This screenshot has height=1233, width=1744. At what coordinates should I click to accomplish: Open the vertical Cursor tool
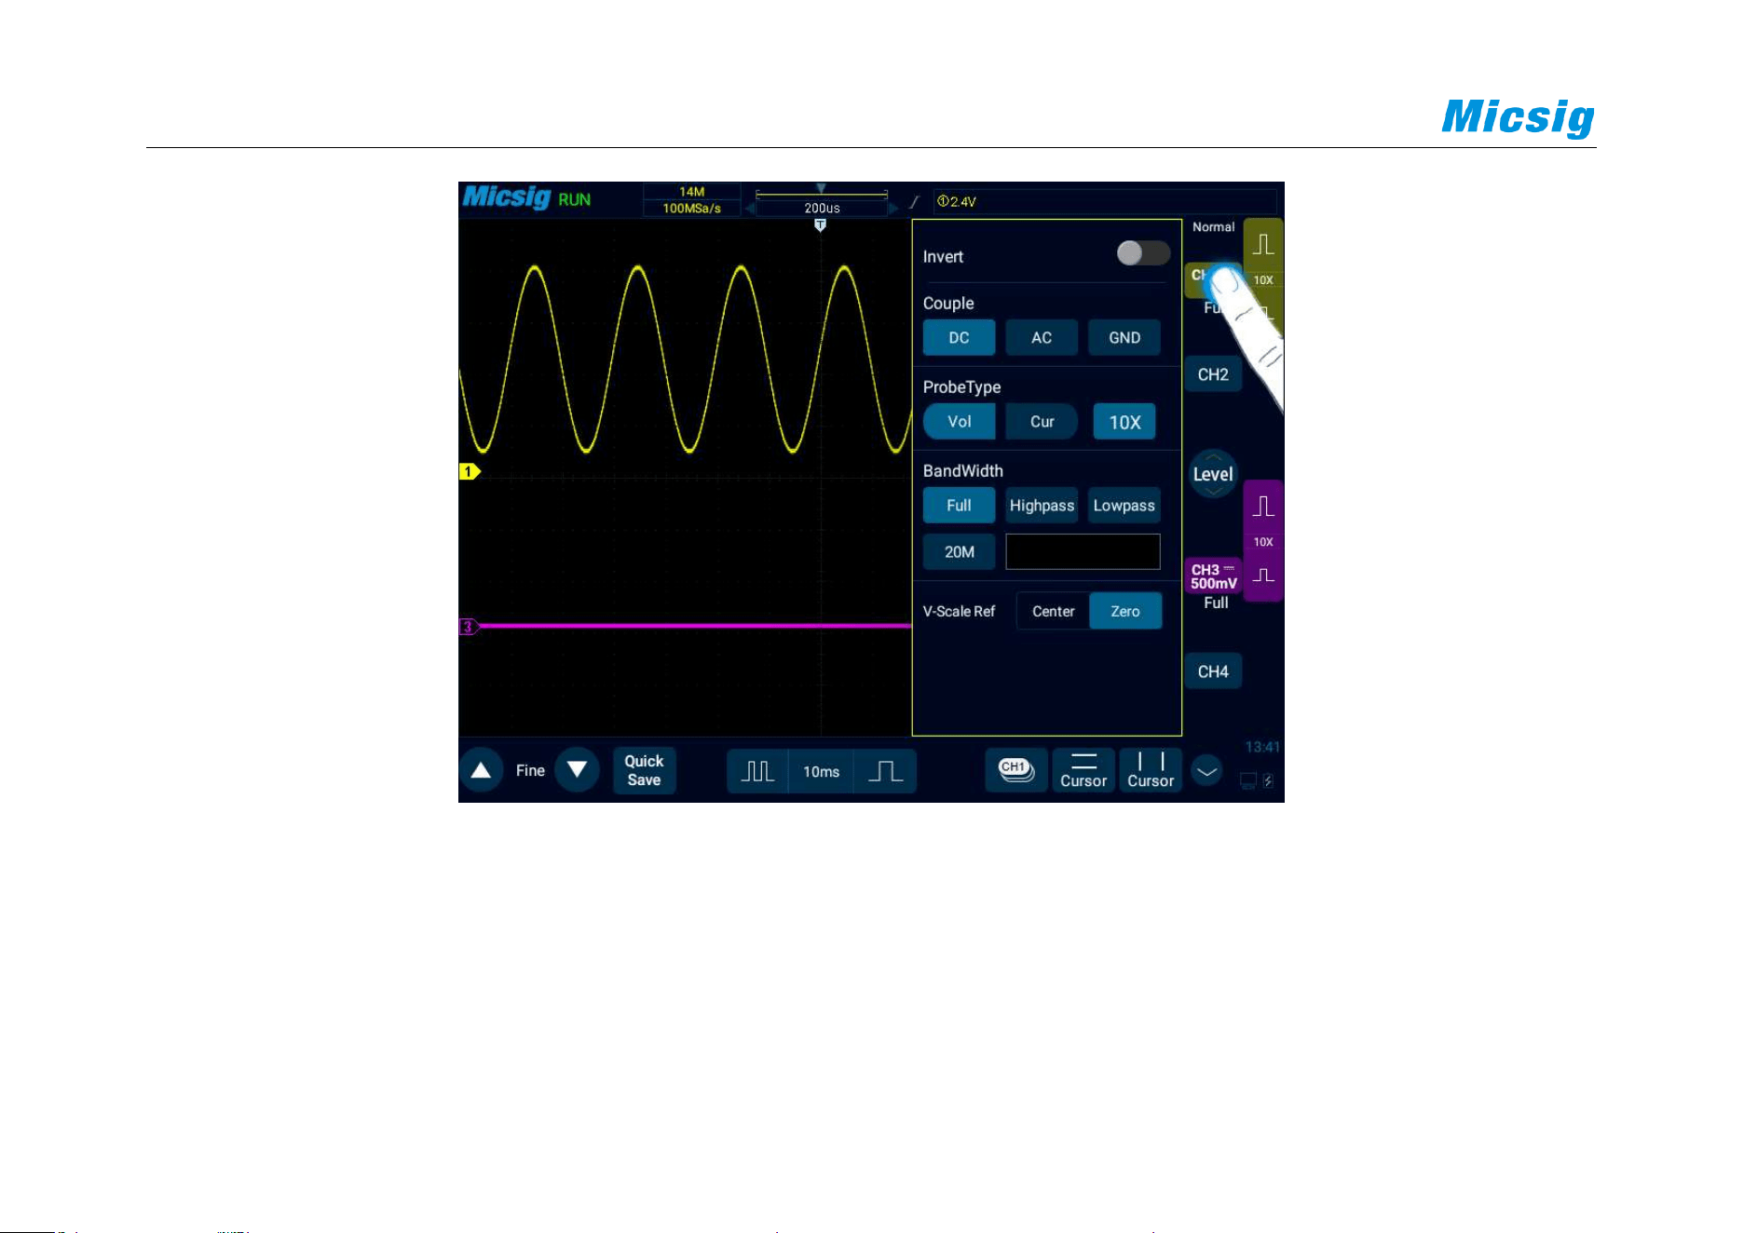click(1151, 770)
